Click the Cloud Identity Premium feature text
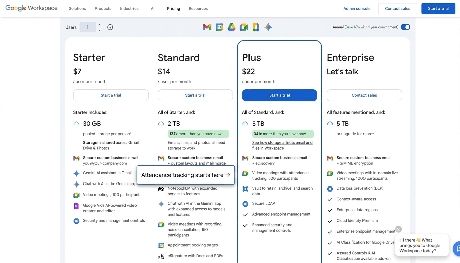 357,221
